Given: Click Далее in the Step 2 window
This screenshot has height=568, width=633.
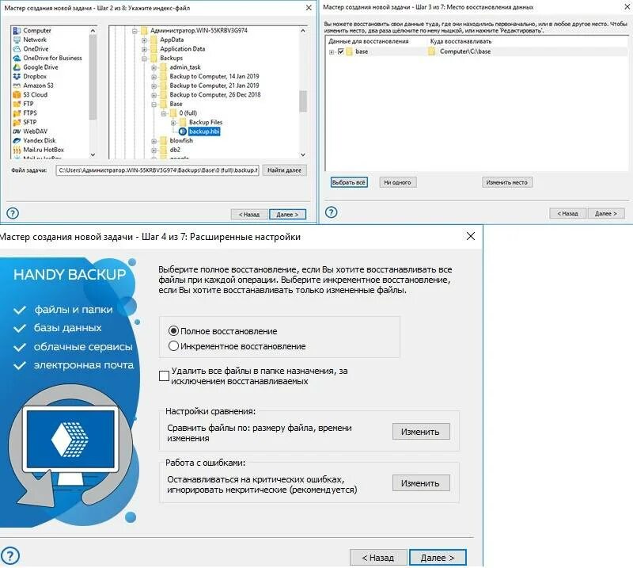Looking at the screenshot, I should coord(287,214).
